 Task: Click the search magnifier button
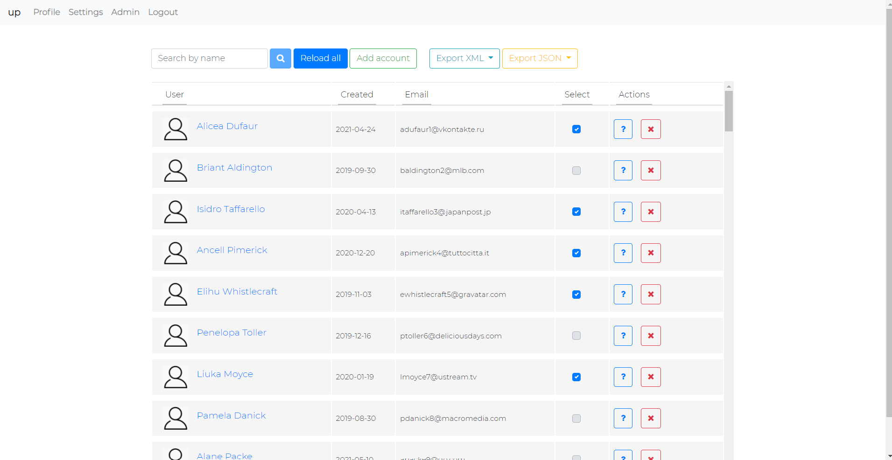point(281,58)
